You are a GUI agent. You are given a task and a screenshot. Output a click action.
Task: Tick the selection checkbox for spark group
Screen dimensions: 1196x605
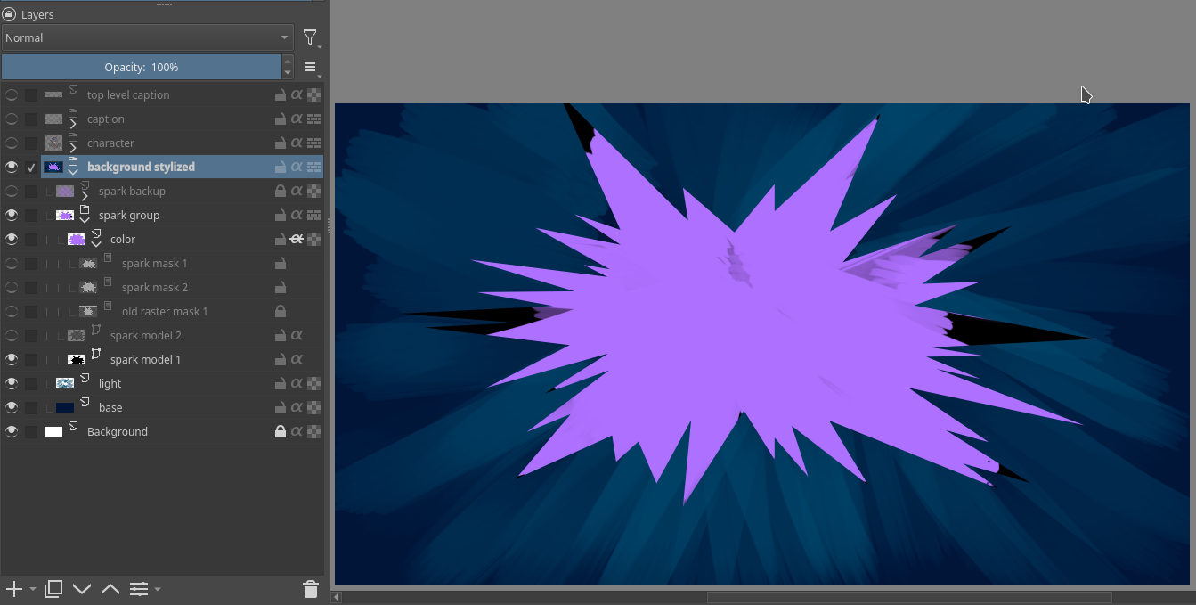click(31, 215)
